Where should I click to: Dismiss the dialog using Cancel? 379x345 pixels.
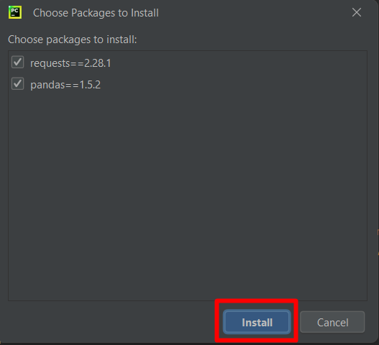pyautogui.click(x=332, y=322)
